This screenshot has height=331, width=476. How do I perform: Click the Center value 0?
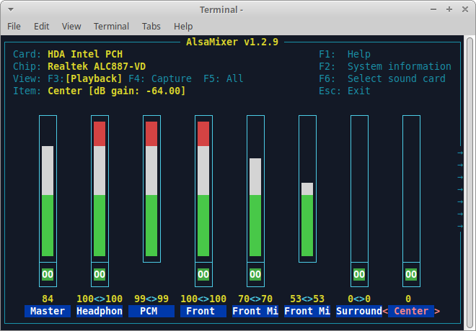408,299
